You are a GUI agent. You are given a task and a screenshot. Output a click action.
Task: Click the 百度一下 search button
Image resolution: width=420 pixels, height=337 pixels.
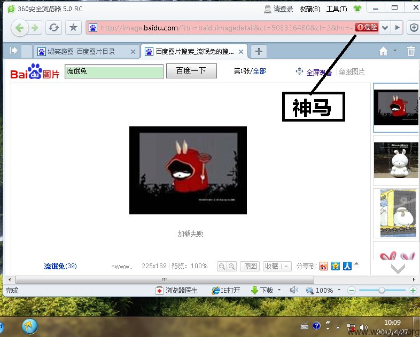point(191,71)
